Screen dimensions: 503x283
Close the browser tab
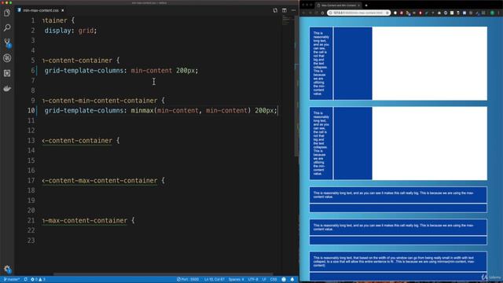click(x=358, y=6)
